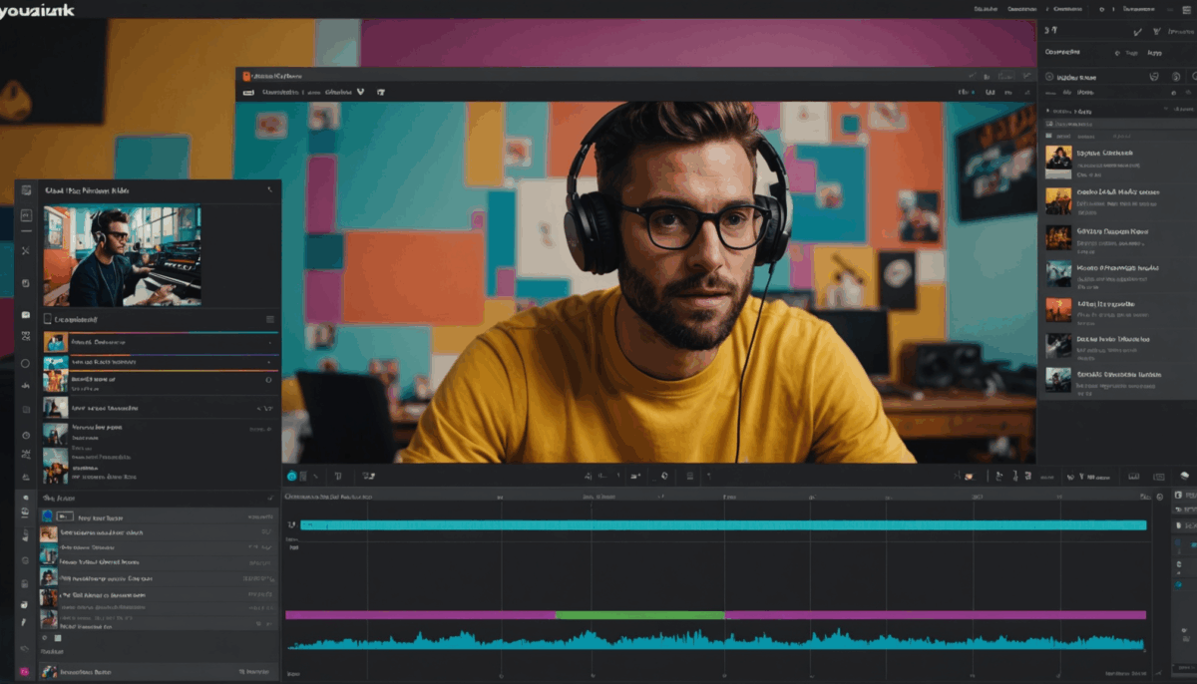Select the purple clip to the left of the green segment
The width and height of the screenshot is (1197, 684).
click(420, 615)
